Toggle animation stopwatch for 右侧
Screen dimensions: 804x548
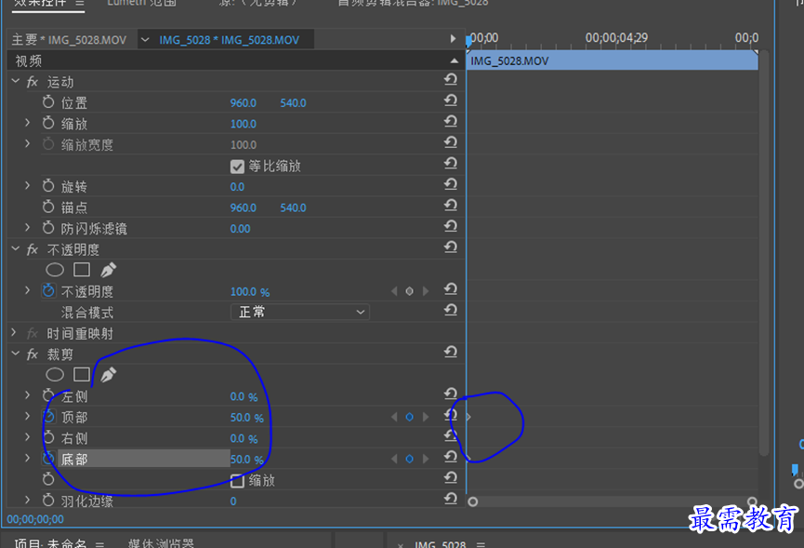click(x=48, y=437)
